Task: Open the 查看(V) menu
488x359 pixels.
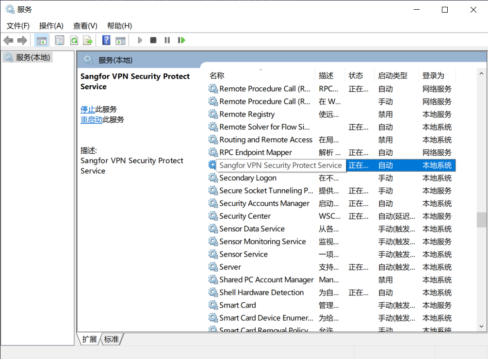Action: click(x=85, y=26)
